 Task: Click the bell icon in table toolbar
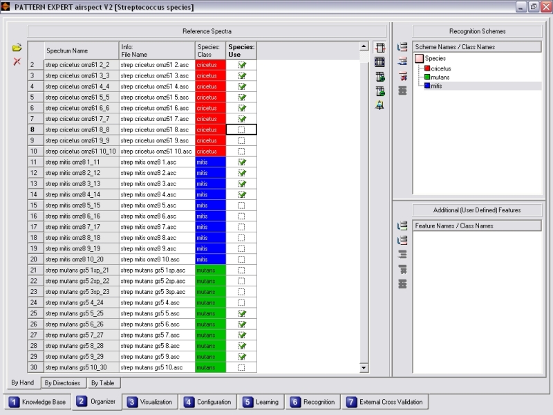(379, 105)
